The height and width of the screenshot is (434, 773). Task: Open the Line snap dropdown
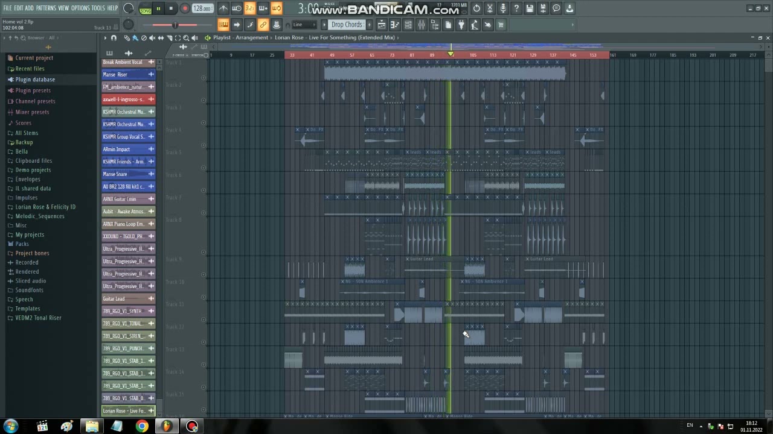click(304, 25)
